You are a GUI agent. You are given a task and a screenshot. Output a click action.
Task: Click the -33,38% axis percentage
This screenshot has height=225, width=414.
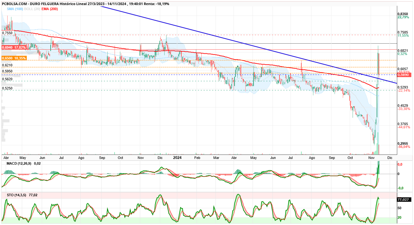click(x=404, y=109)
